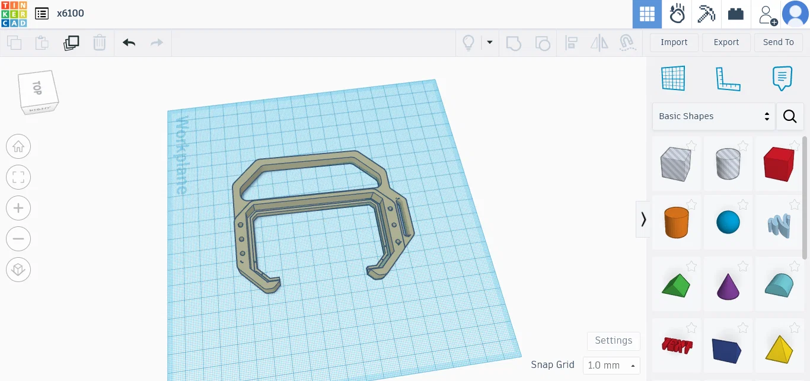Favorite the Box hole with star
Viewport: 810px width, 381px height.
click(x=691, y=145)
